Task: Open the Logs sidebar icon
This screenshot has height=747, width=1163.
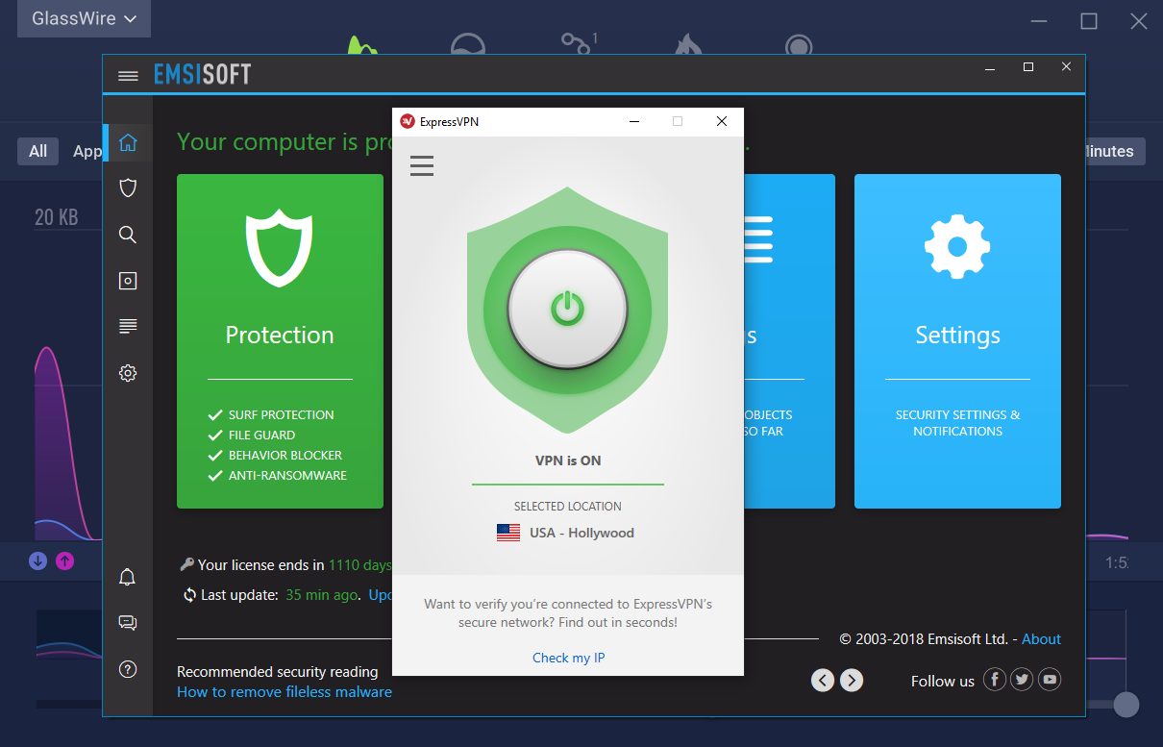Action: [128, 327]
